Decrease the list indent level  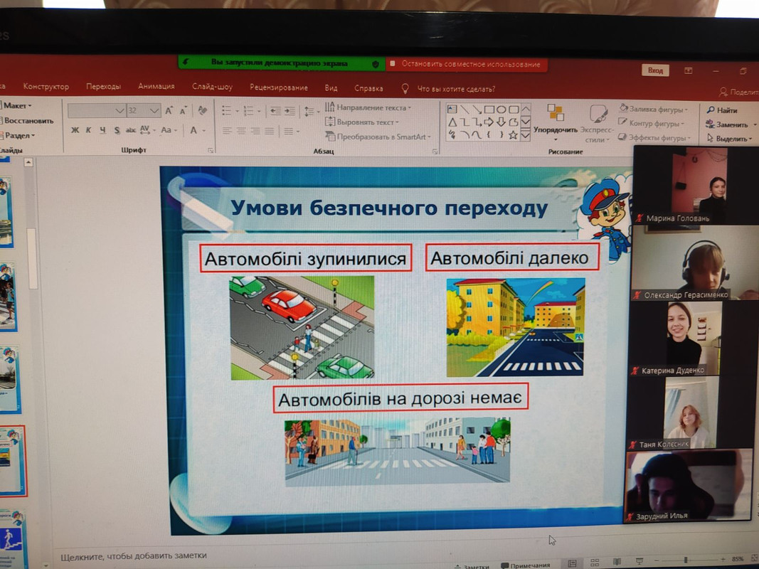[276, 111]
